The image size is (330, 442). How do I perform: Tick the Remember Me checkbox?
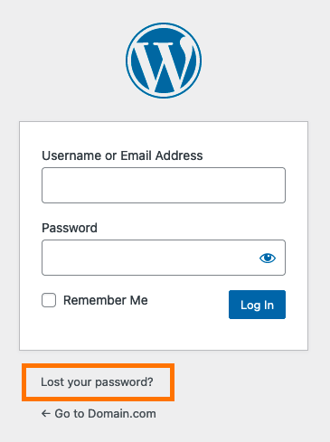point(49,300)
